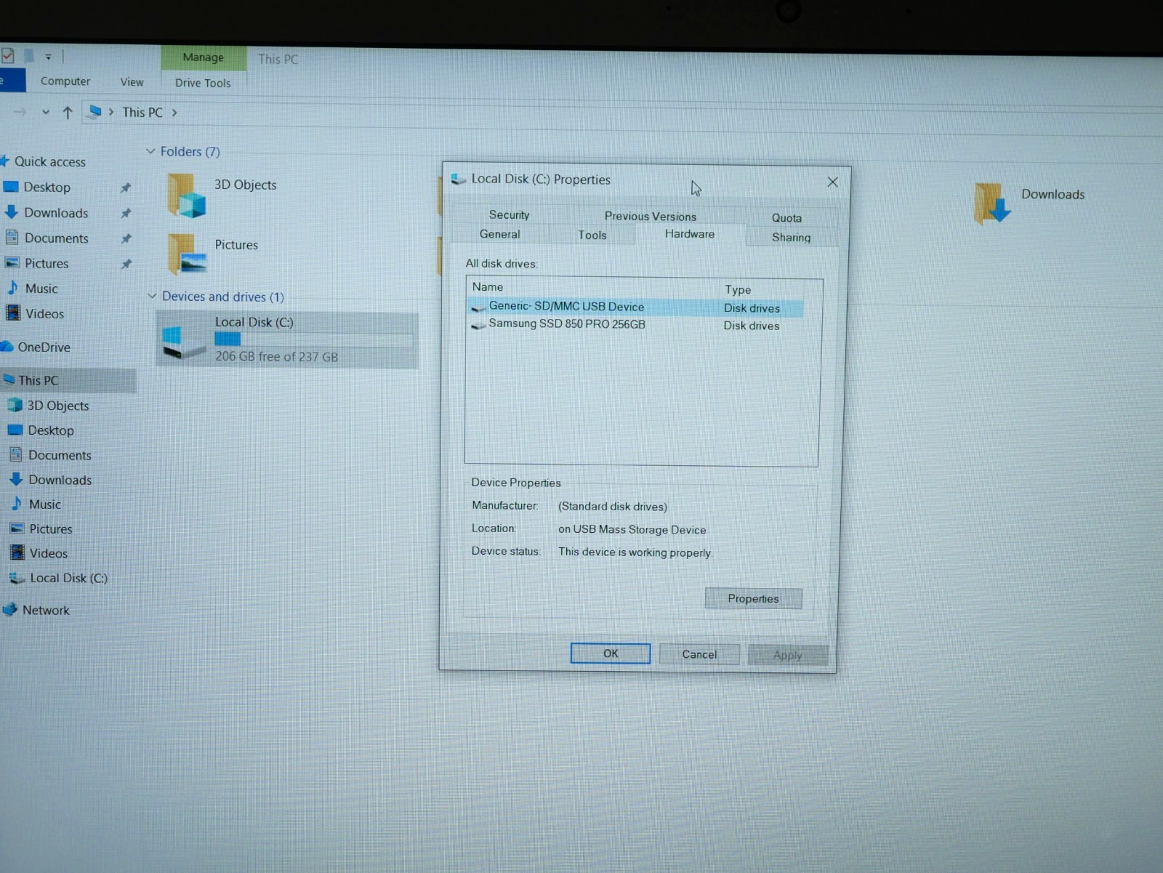Screen dimensions: 1163x873
Task: Click the Downloads icon under Quick access
Action: point(12,212)
